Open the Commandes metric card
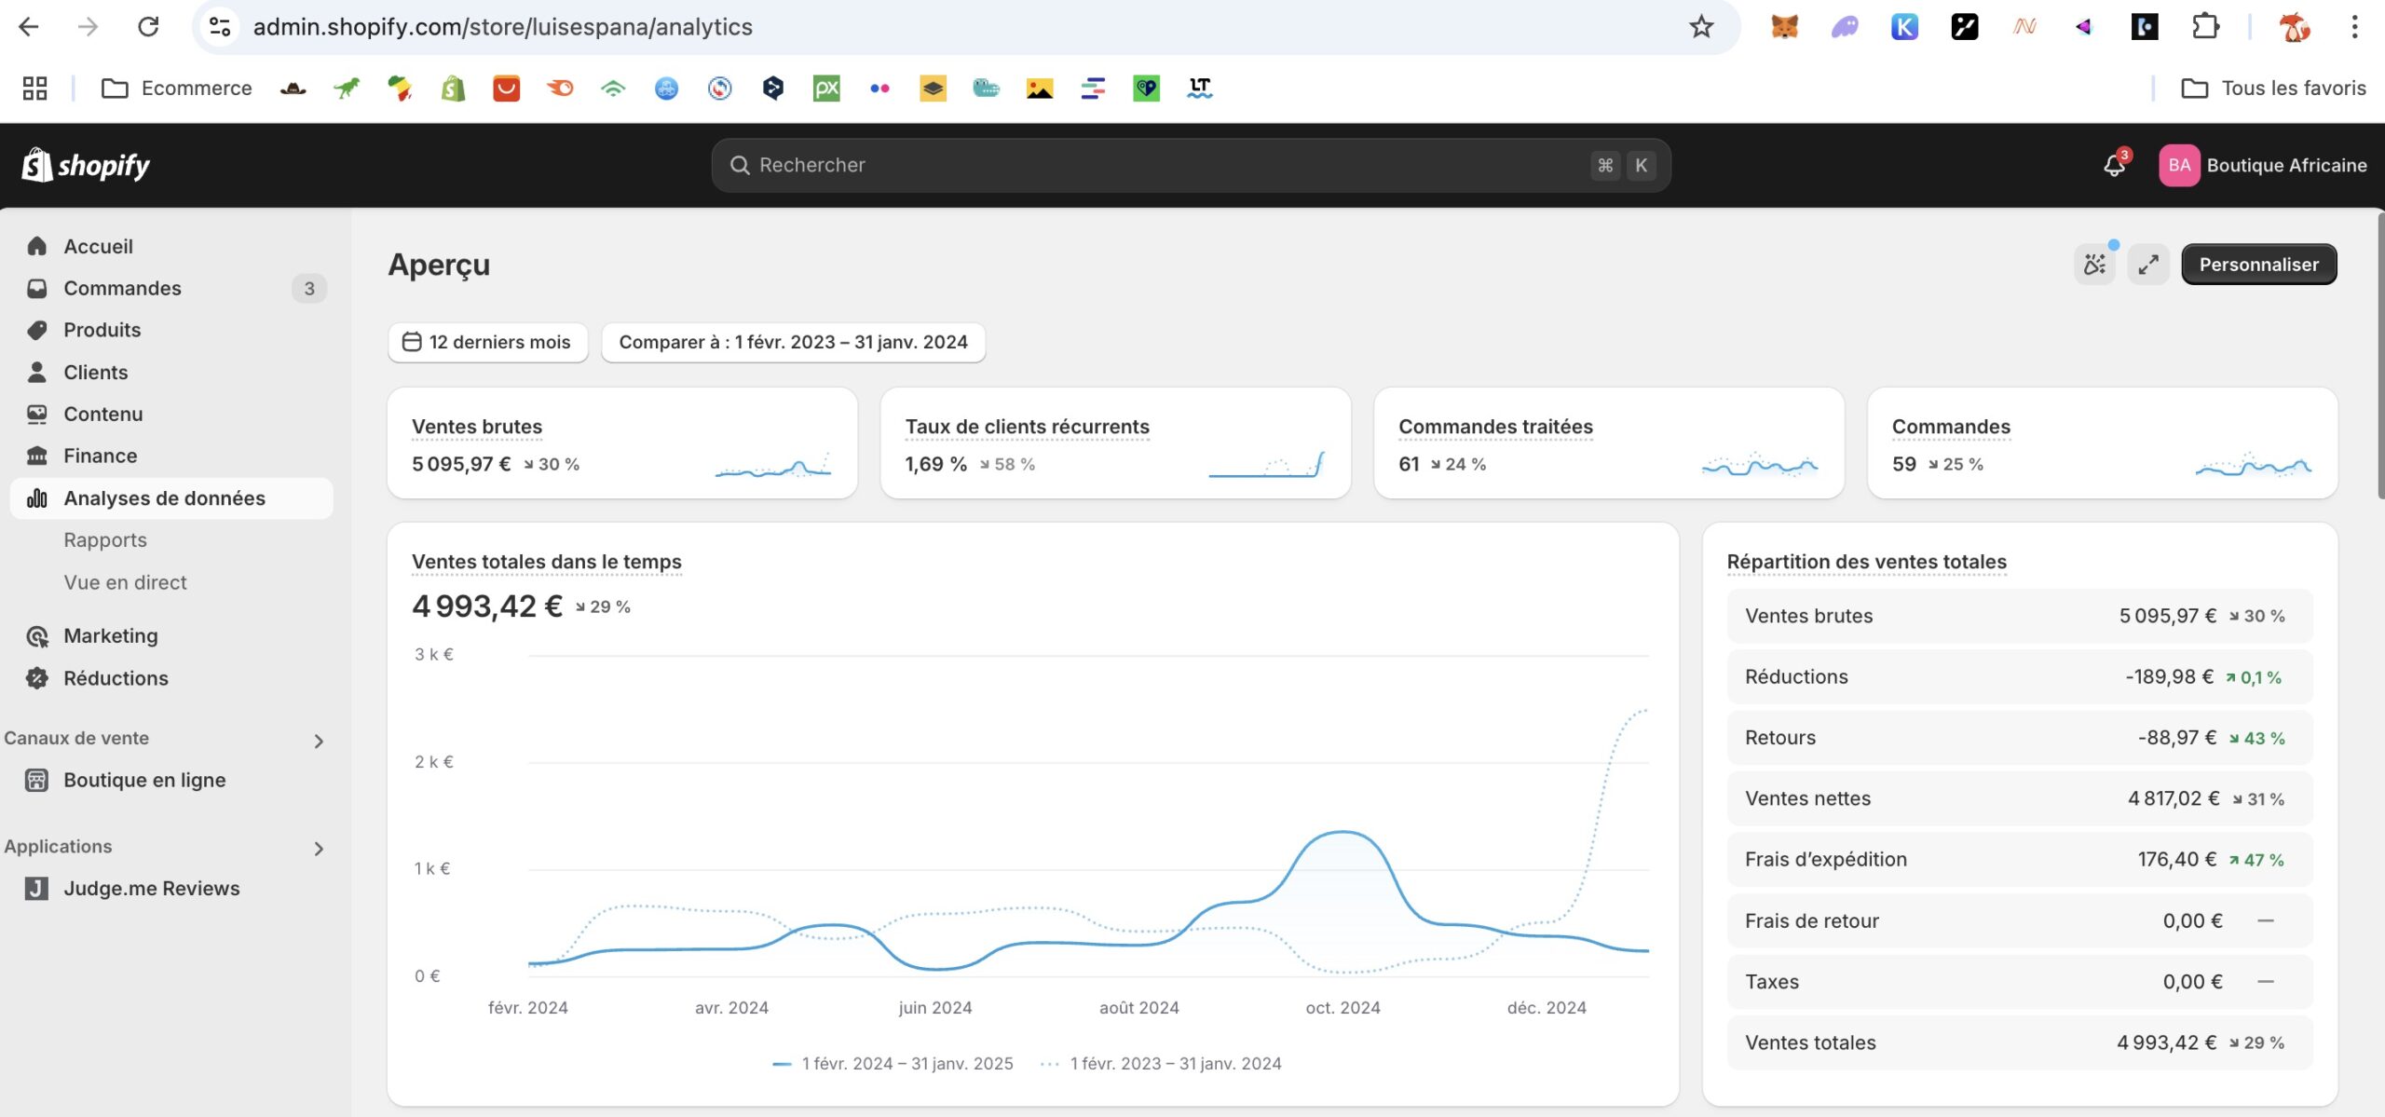 [2103, 443]
